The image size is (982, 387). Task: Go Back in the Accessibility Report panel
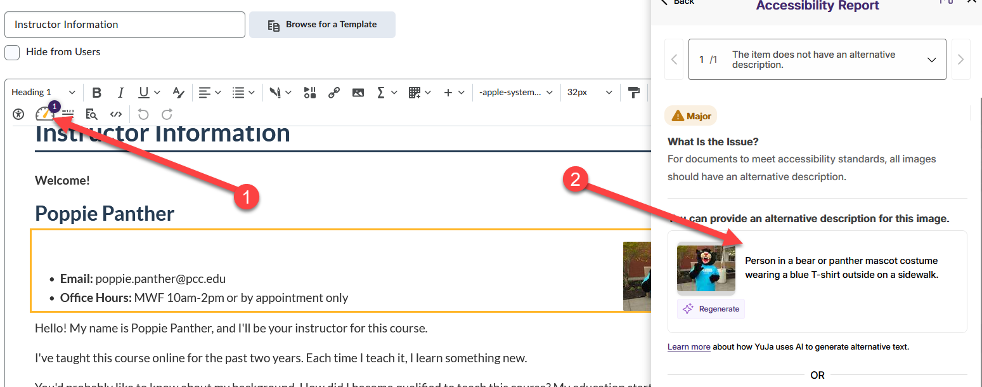[x=677, y=4]
